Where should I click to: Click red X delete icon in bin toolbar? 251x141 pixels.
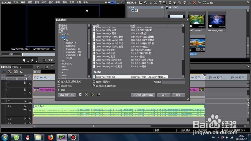pyautogui.click(x=194, y=3)
